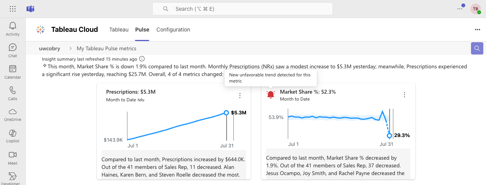Open Developer app in the sidebar
Image resolution: width=486 pixels, height=185 pixels.
click(x=13, y=178)
